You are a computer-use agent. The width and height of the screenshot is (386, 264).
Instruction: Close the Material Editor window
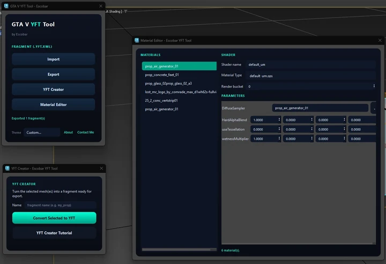click(380, 40)
